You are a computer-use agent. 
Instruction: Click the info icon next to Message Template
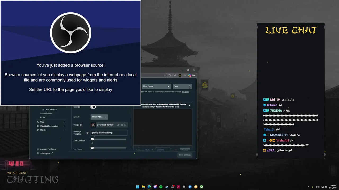[87, 133]
